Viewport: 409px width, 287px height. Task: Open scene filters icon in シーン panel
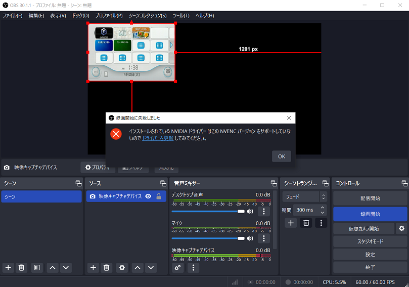tap(37, 268)
